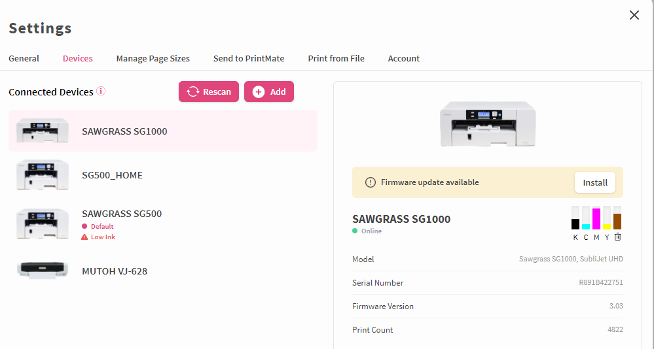This screenshot has height=349, width=654.
Task: Click the print count value 4822
Action: [615, 329]
